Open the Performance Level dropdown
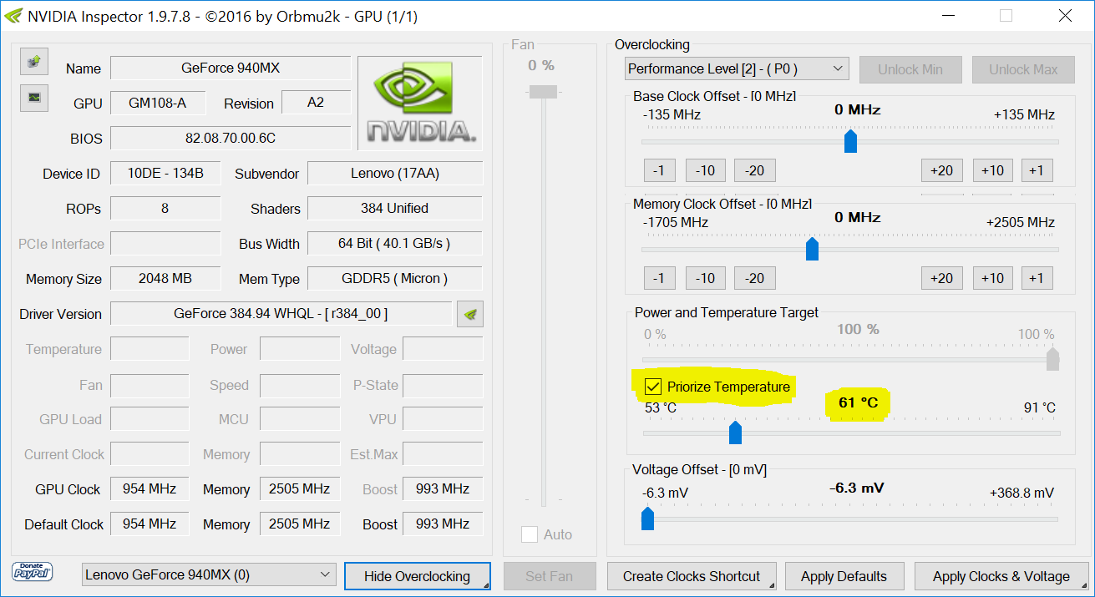Viewport: 1095px width, 597px height. pyautogui.click(x=737, y=69)
